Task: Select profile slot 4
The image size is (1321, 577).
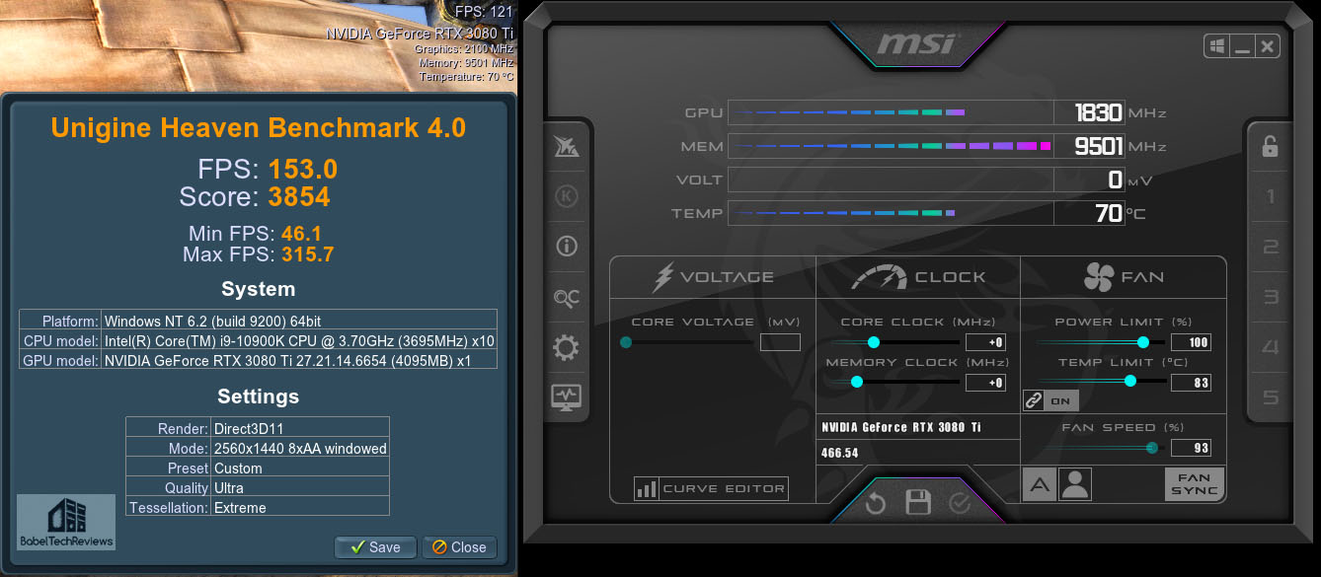Action: tap(1271, 347)
